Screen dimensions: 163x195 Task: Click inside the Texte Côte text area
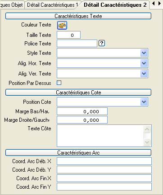100,136
